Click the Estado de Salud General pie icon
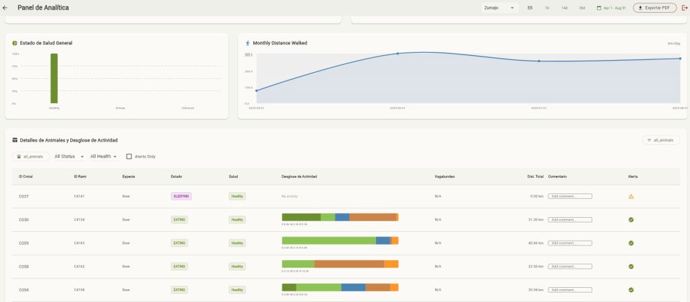This screenshot has height=302, width=690. pyautogui.click(x=15, y=43)
